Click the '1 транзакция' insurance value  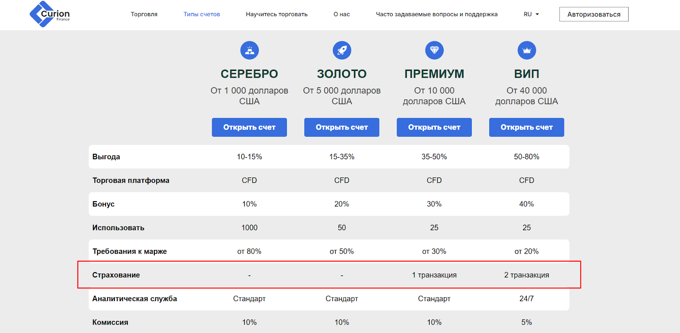click(434, 275)
